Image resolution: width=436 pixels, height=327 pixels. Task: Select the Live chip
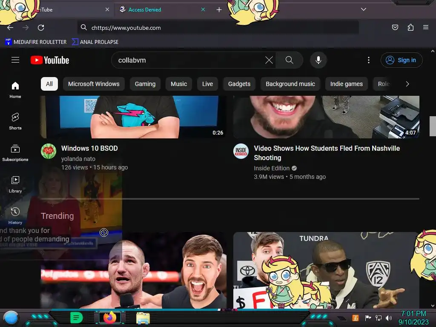[x=207, y=84]
